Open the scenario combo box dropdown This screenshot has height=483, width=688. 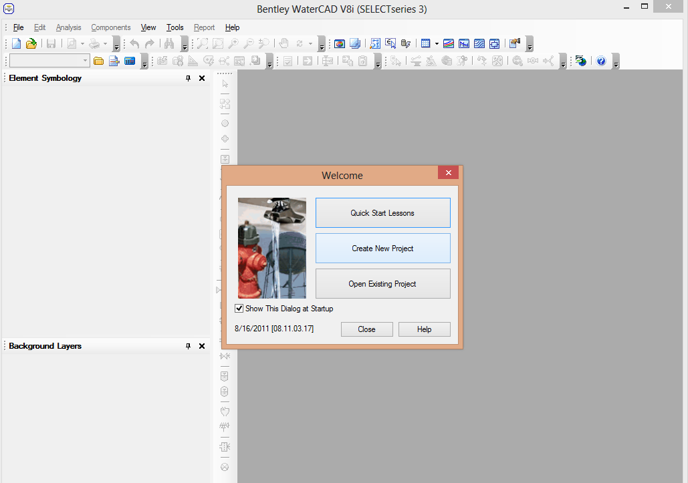click(x=86, y=61)
